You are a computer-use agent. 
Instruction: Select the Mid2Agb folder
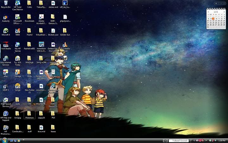29,60
